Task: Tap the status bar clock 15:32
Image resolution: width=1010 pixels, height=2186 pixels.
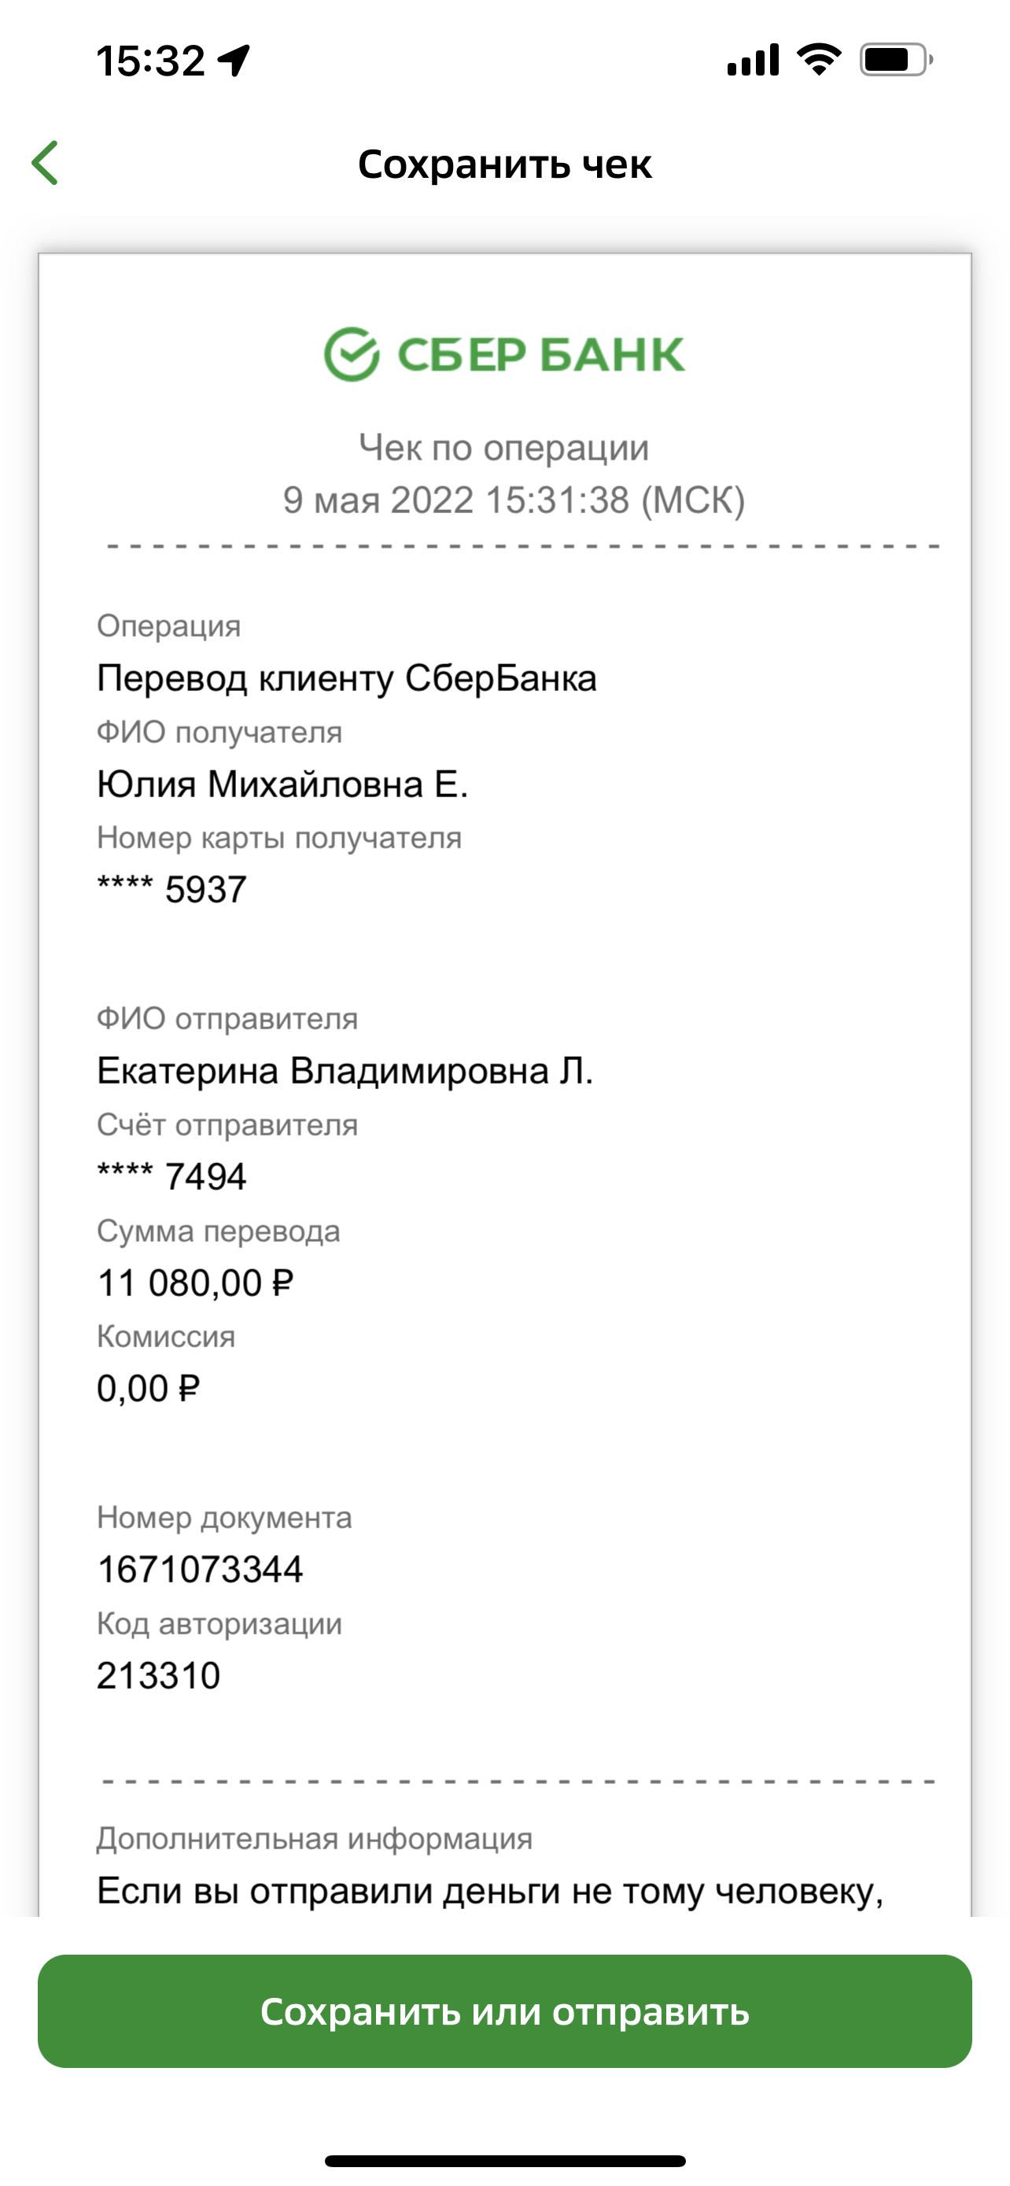Action: tap(150, 61)
